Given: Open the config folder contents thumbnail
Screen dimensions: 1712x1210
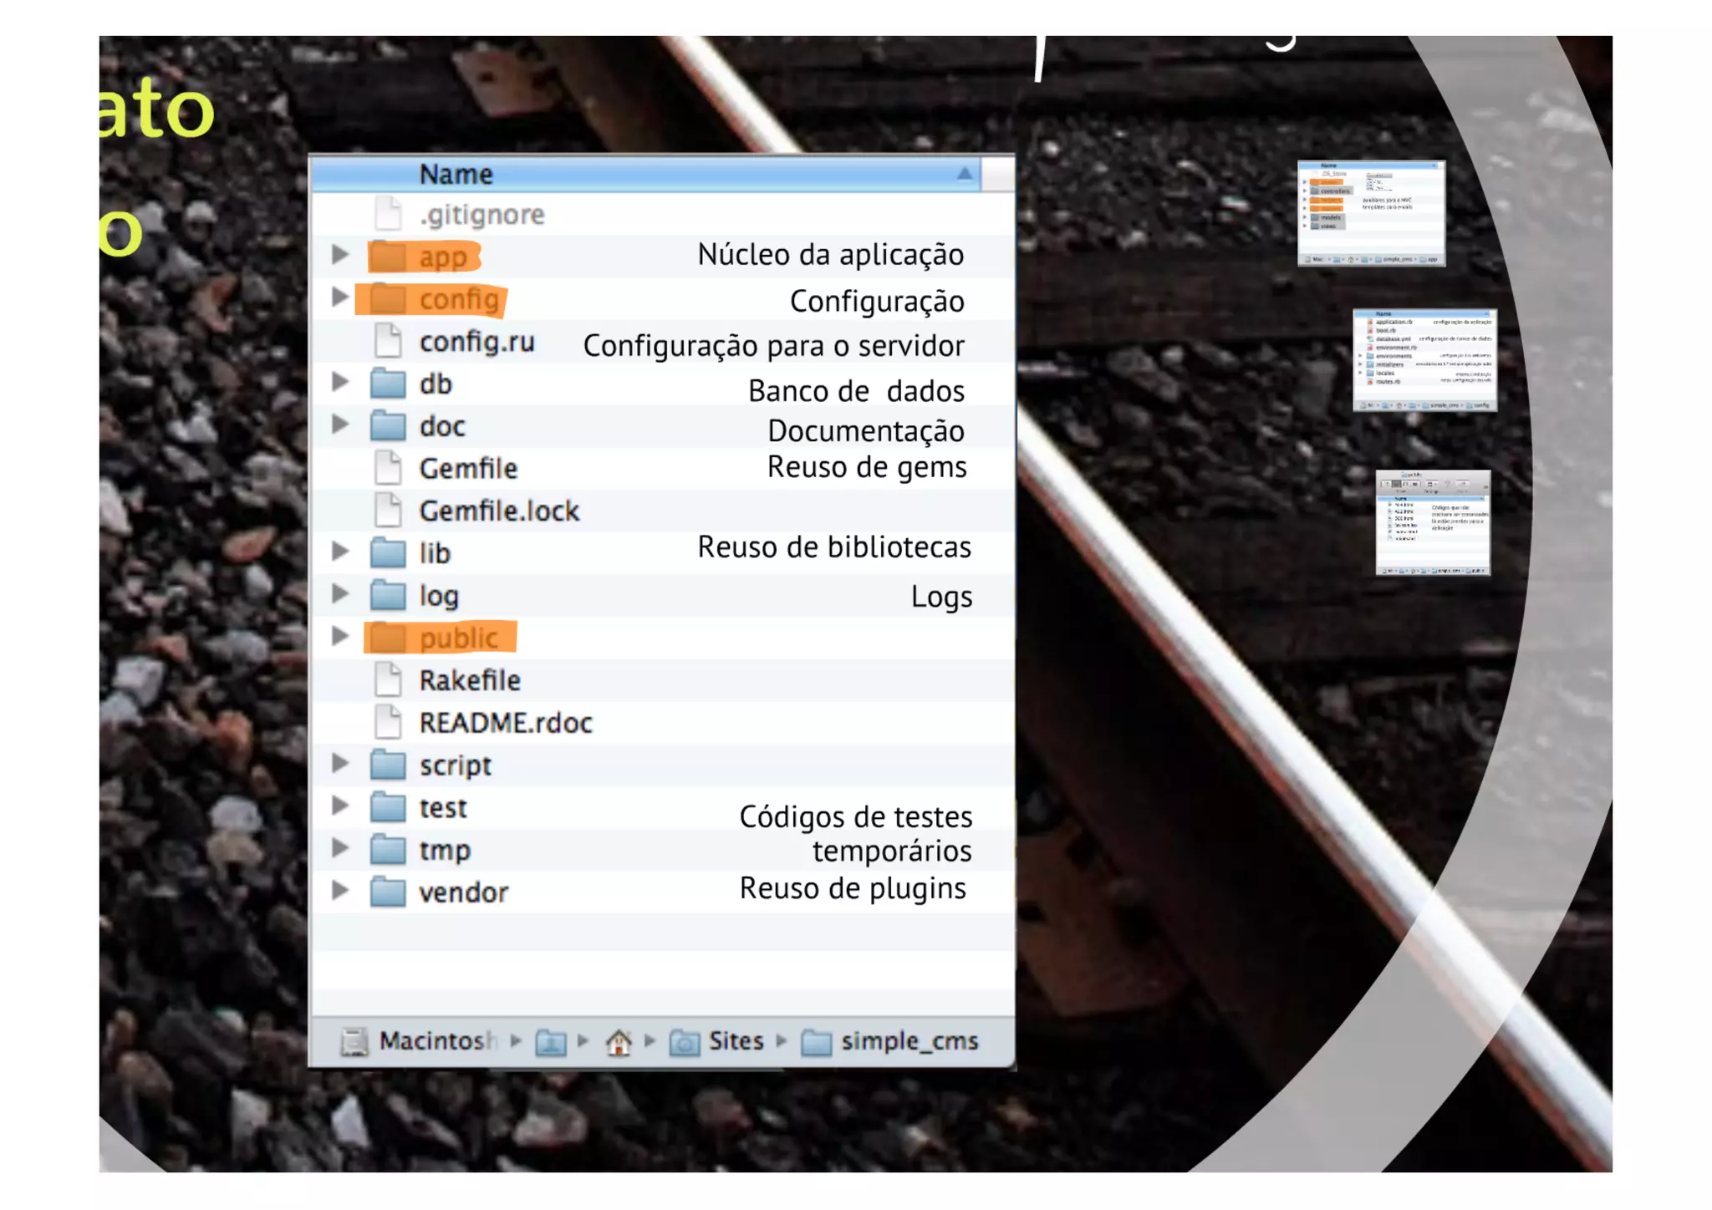Looking at the screenshot, I should pos(1425,360).
